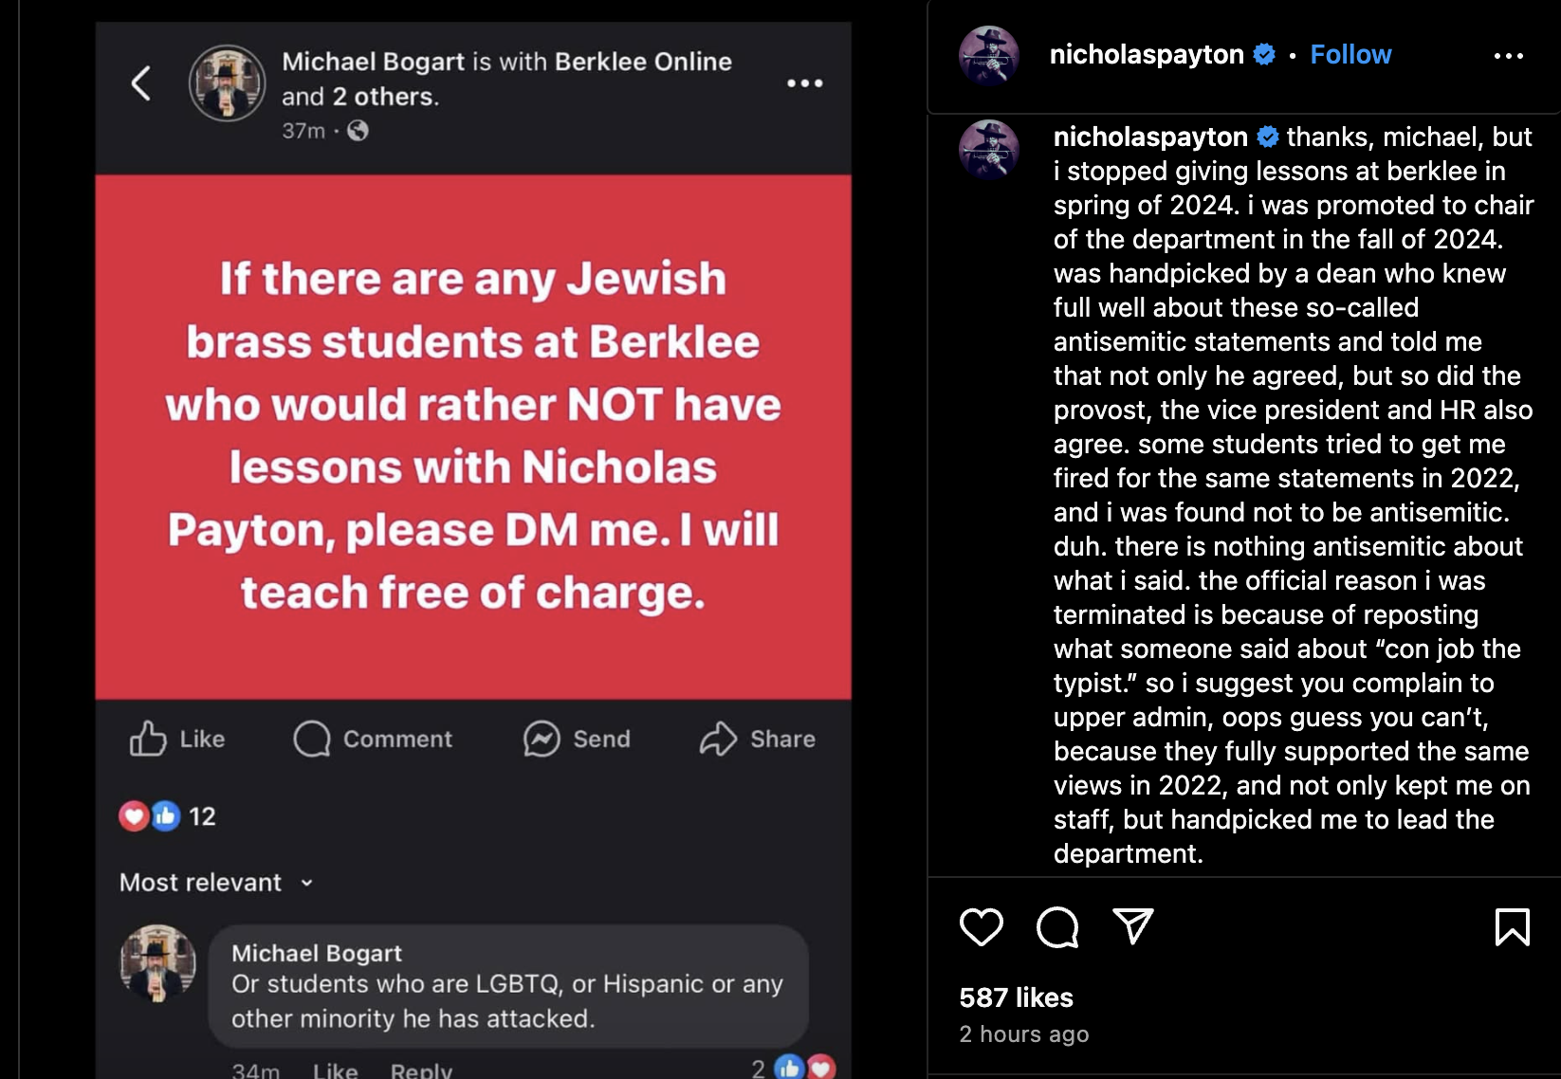Follow nicholaspayton account

coord(1350,55)
